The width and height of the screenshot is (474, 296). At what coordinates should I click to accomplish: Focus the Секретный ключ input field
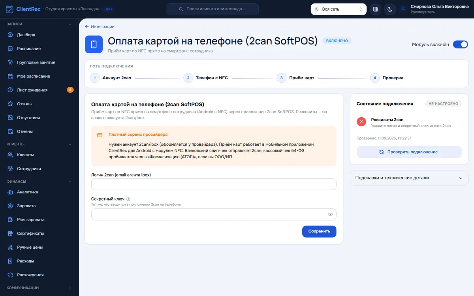click(214, 214)
